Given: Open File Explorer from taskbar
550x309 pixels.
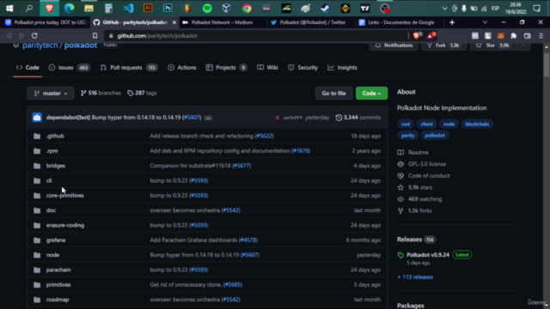Looking at the screenshot, I should click(x=89, y=8).
